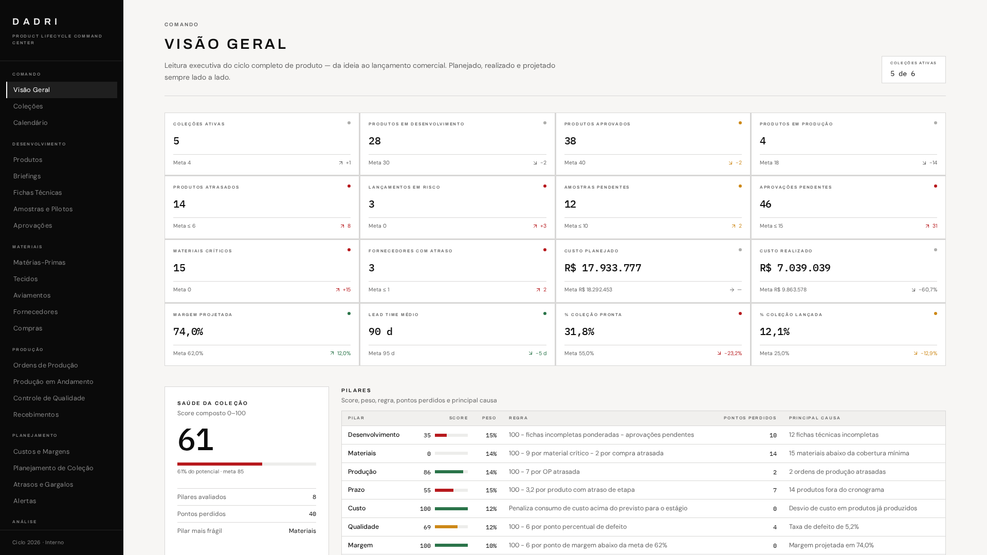
Task: Open Ordens de Produção
Action: [62, 365]
